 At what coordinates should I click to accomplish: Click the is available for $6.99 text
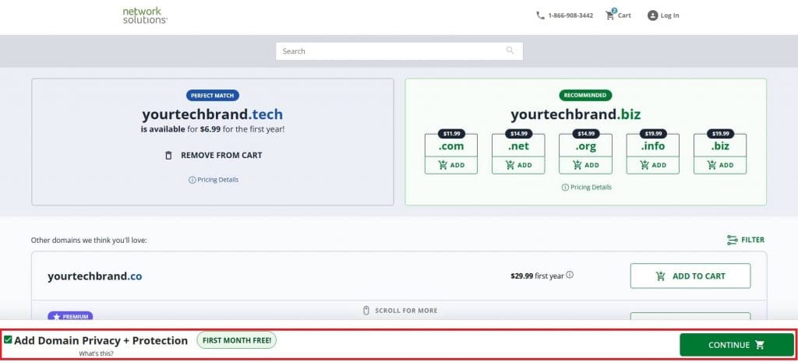click(x=213, y=129)
